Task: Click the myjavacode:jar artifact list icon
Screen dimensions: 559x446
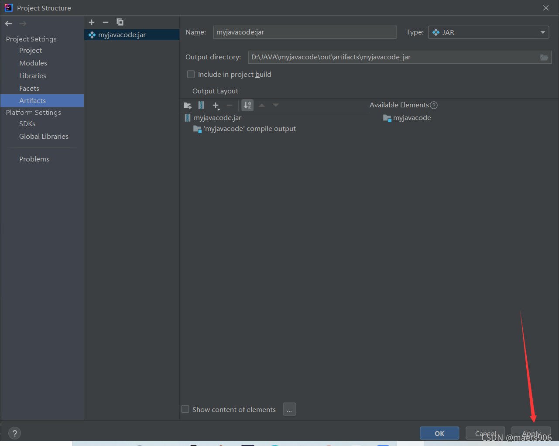Action: pos(92,35)
